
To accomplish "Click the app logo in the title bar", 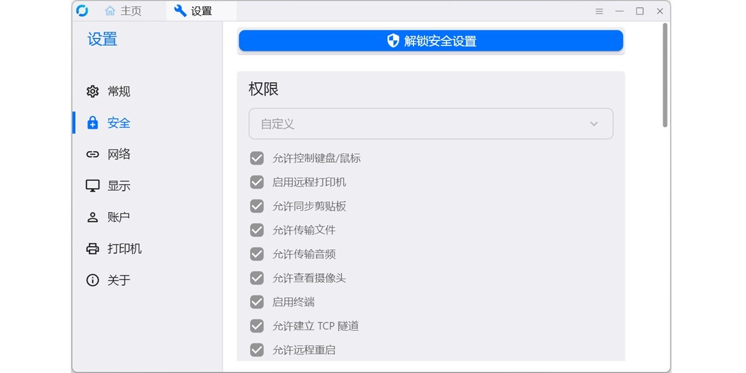I will 83,11.
